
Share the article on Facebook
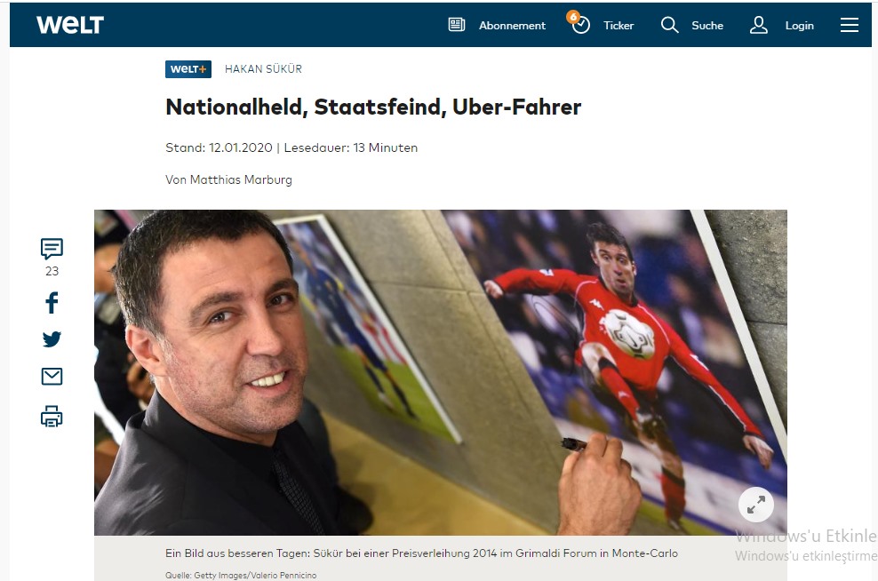52,302
